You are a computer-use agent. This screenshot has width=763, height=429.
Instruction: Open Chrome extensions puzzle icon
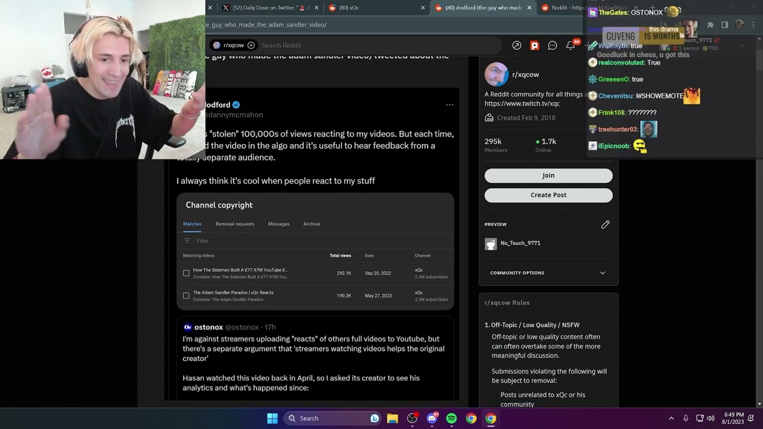(x=710, y=25)
